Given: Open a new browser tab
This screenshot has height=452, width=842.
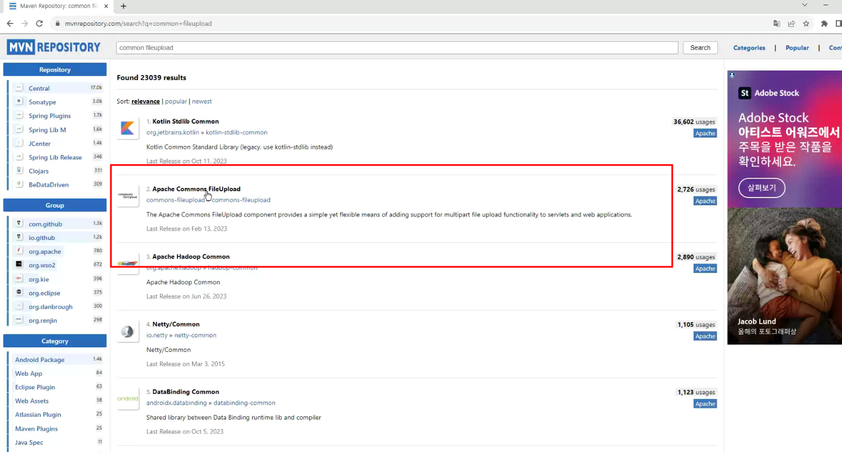Looking at the screenshot, I should point(124,6).
